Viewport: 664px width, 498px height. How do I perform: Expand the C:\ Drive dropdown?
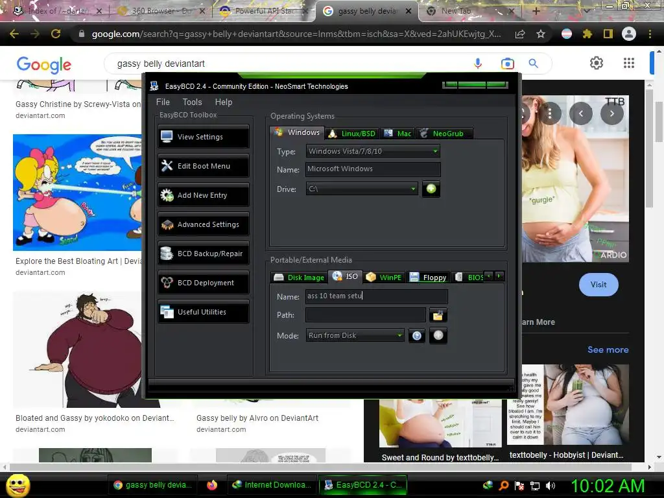click(x=362, y=189)
